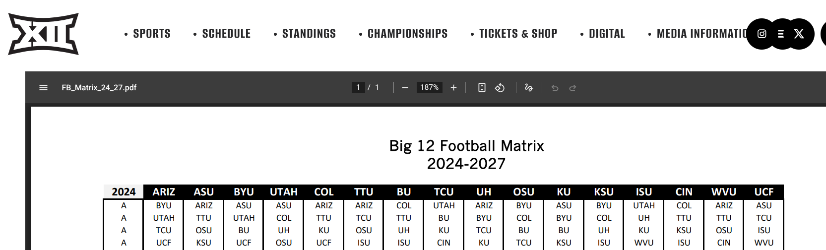Rotate the PDF counterclockwise
This screenshot has width=826, height=250.
tap(500, 88)
